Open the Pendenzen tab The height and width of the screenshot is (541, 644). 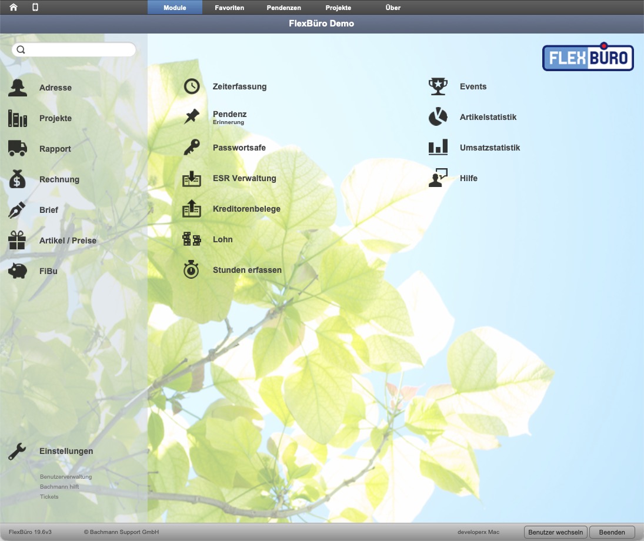[284, 8]
